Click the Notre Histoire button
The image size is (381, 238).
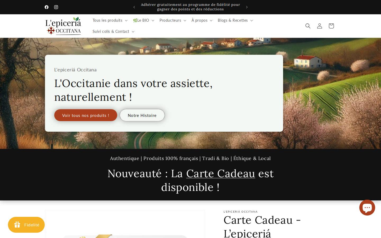coord(142,115)
